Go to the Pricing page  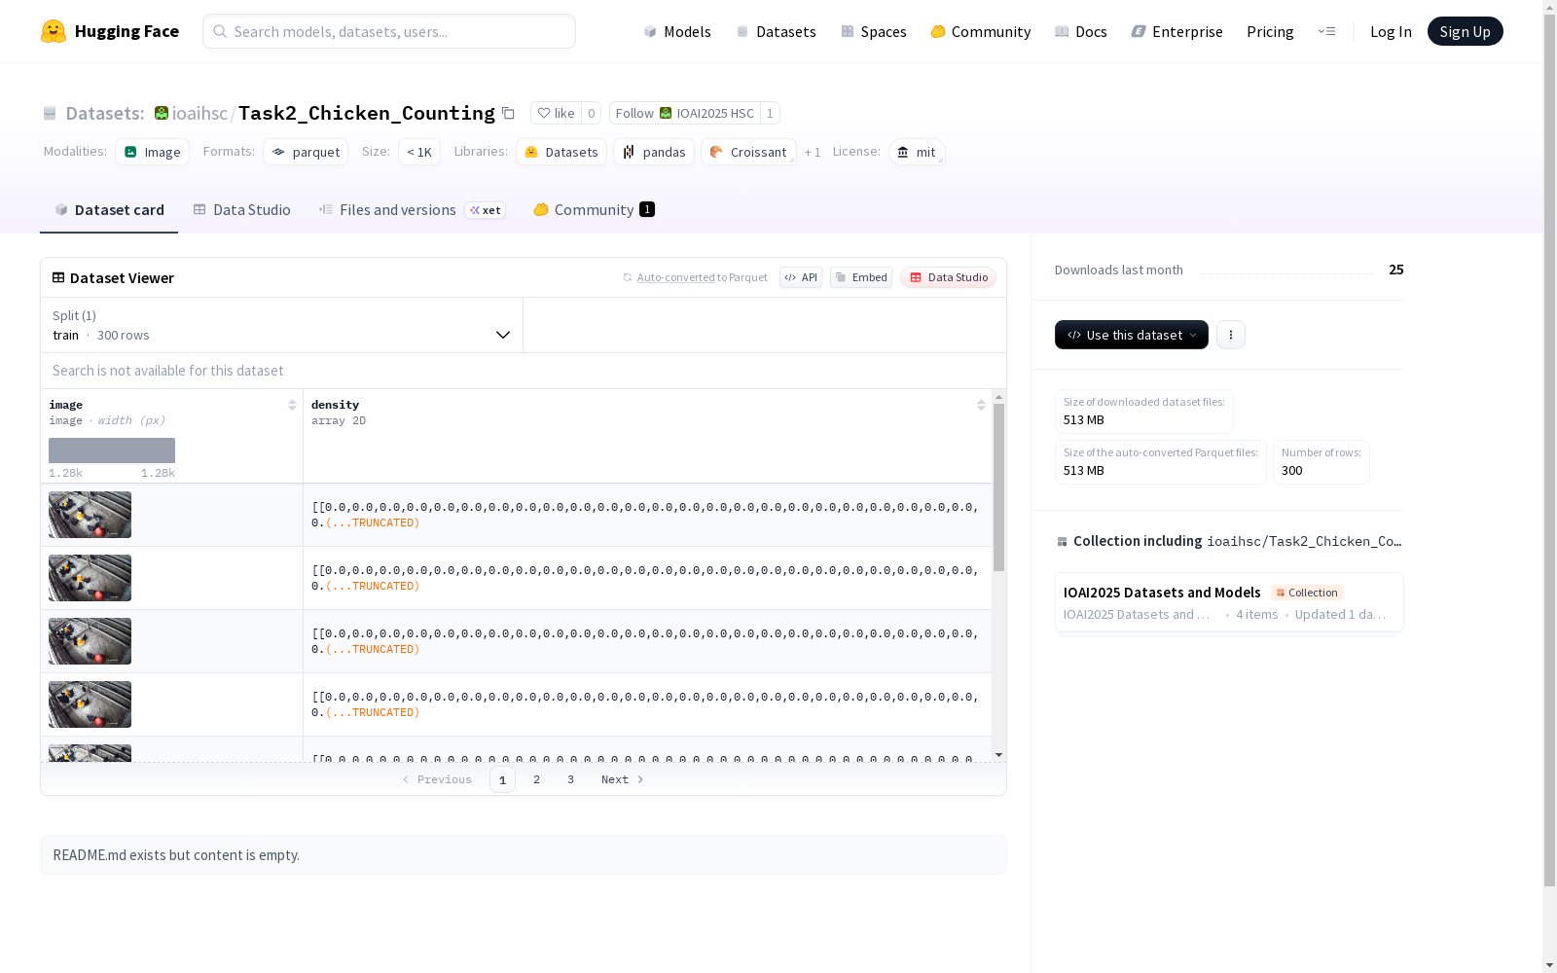pos(1270,31)
